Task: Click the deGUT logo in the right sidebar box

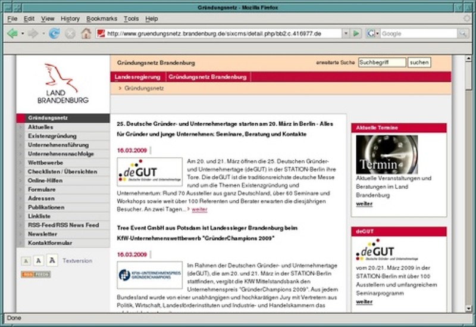Action: pos(387,250)
